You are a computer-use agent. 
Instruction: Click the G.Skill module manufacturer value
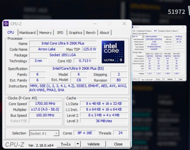(154, 42)
